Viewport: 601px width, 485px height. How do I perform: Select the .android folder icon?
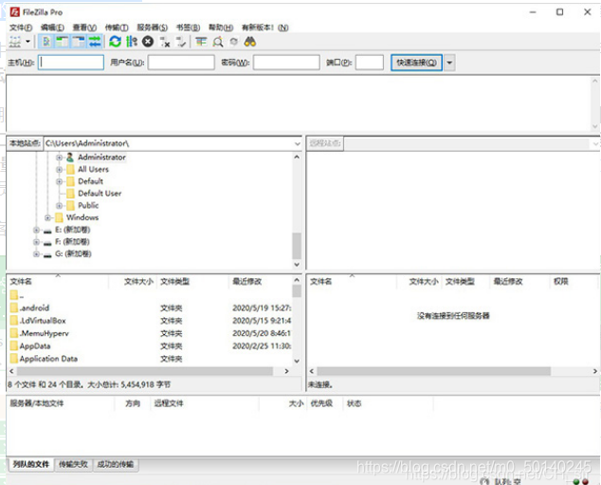click(14, 308)
